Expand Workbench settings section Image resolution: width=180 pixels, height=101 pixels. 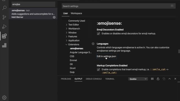pyautogui.click(x=66, y=29)
